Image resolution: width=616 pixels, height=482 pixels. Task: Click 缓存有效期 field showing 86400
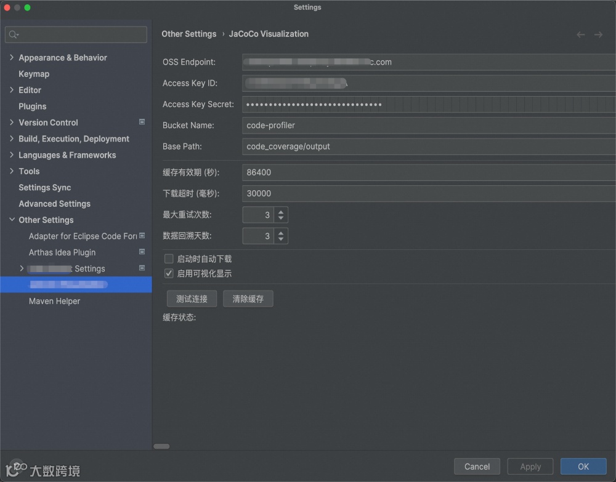[x=429, y=172]
